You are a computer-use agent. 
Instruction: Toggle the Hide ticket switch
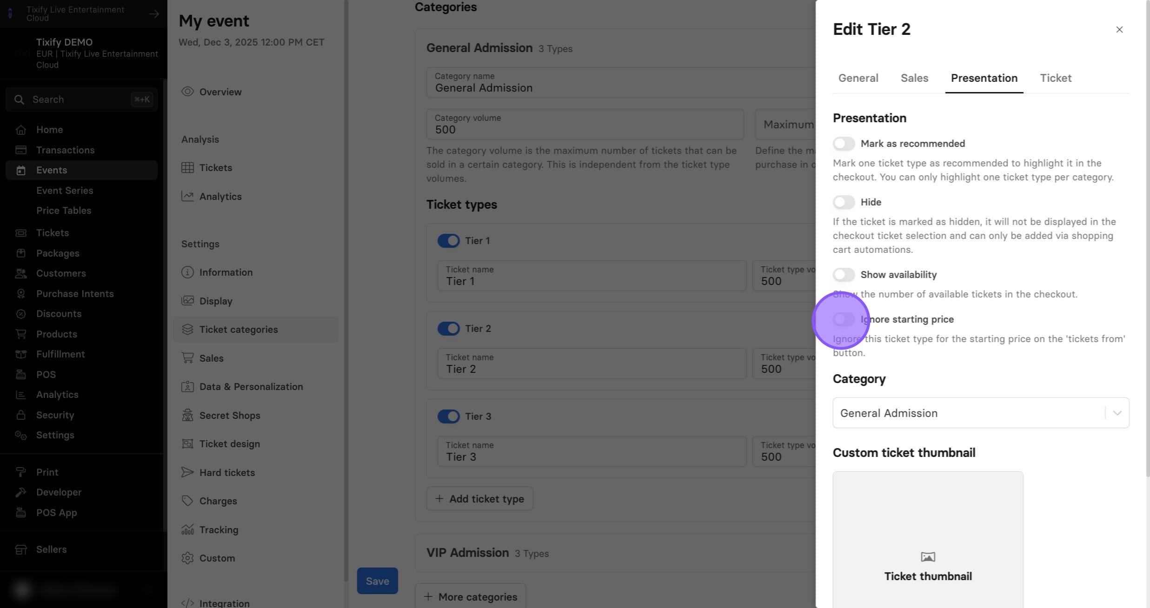pyautogui.click(x=844, y=202)
